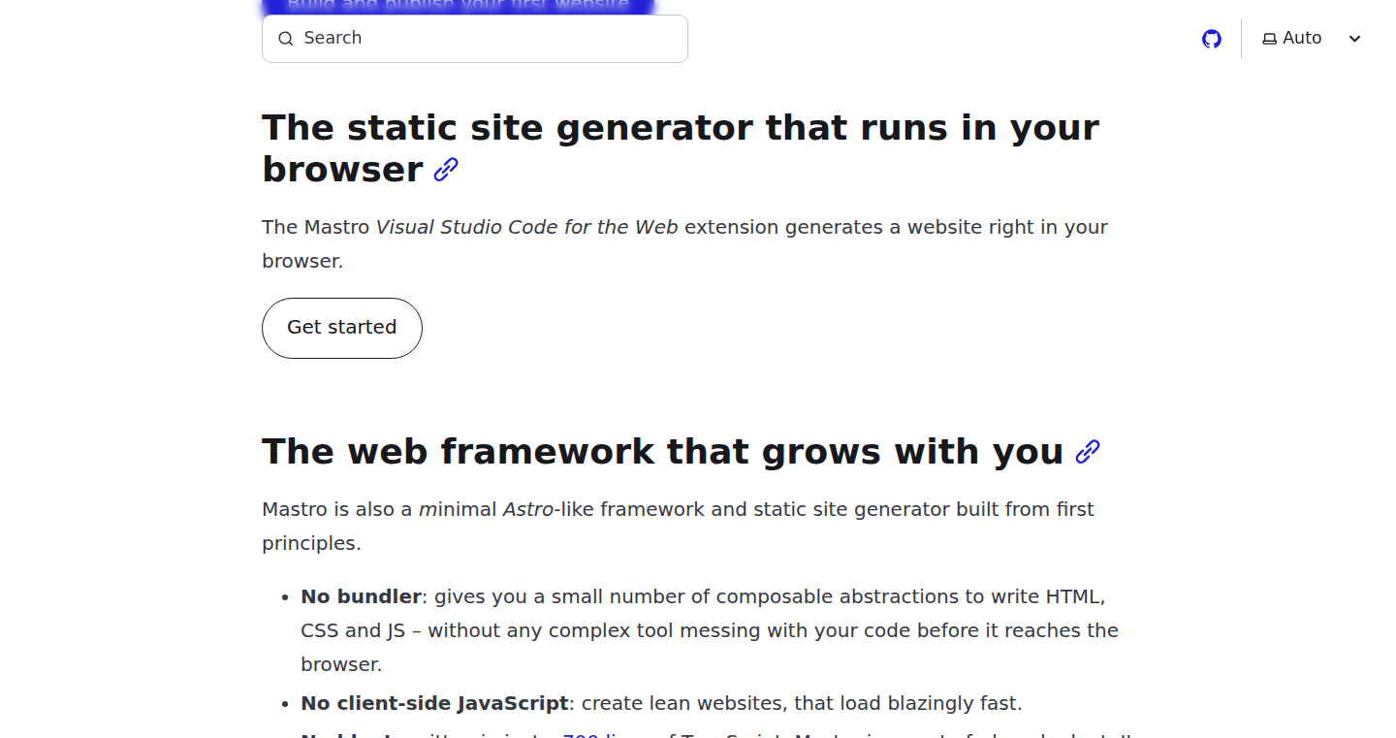The width and height of the screenshot is (1396, 738).
Task: Click the text 'create lean websites, that load blazingly fast.'
Action: (x=802, y=703)
